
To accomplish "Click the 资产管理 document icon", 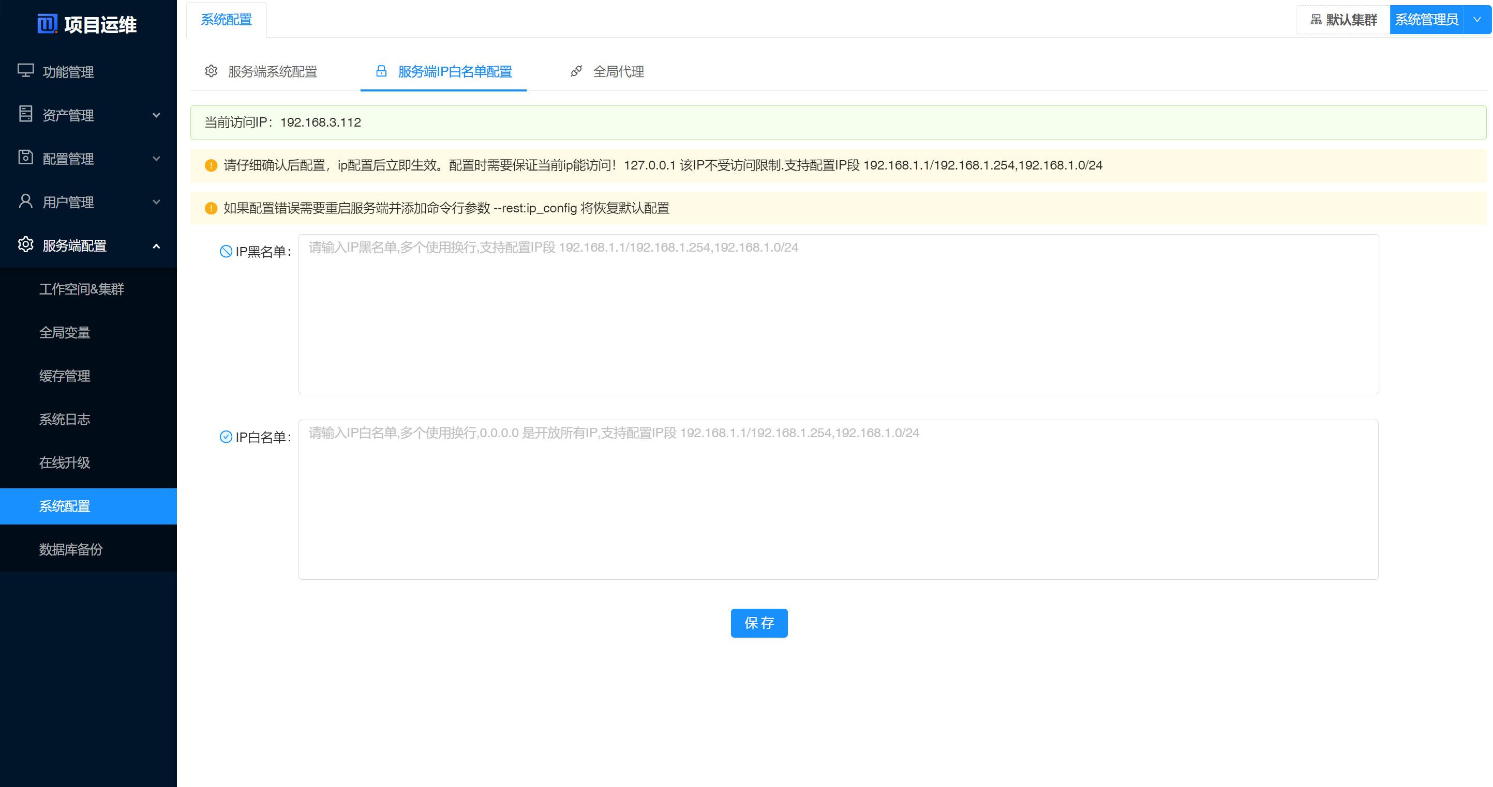I will pos(25,115).
